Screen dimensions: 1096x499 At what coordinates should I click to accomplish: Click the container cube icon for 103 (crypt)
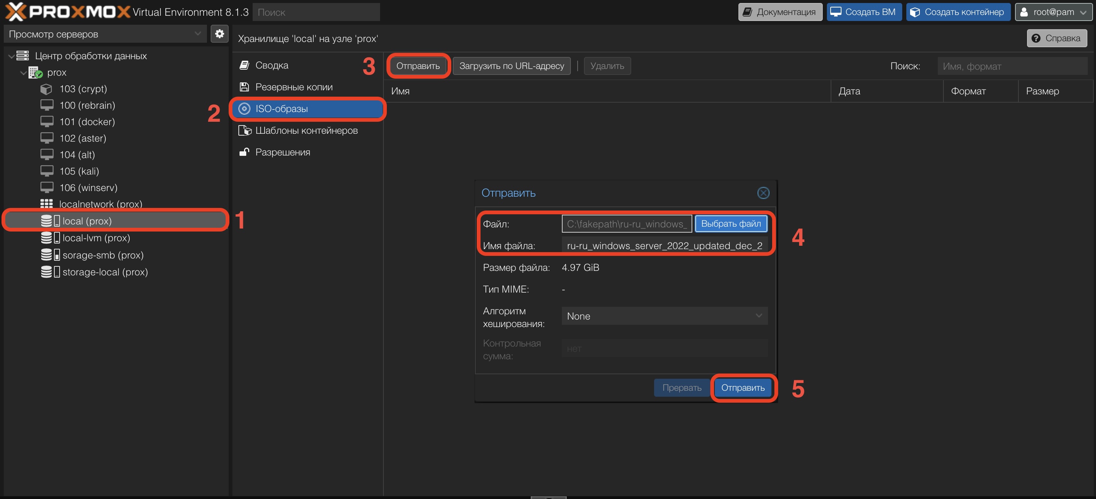click(46, 89)
